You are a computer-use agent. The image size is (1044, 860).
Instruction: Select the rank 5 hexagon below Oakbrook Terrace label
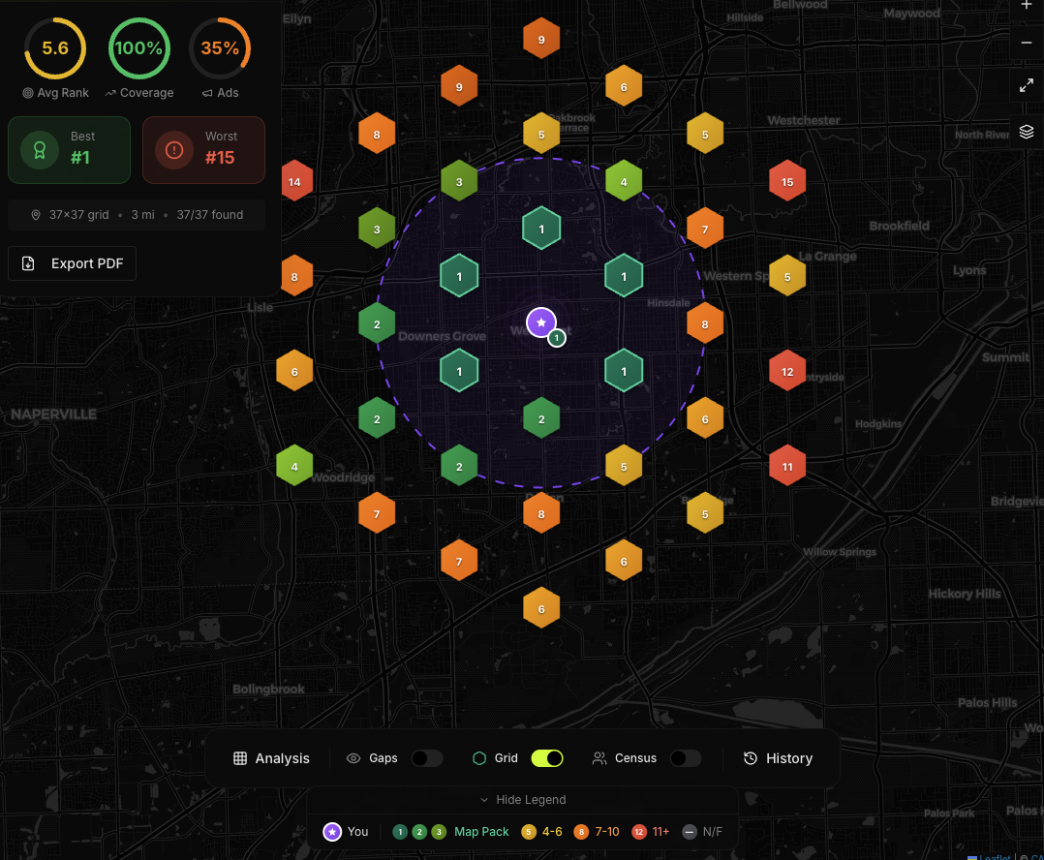(x=541, y=135)
